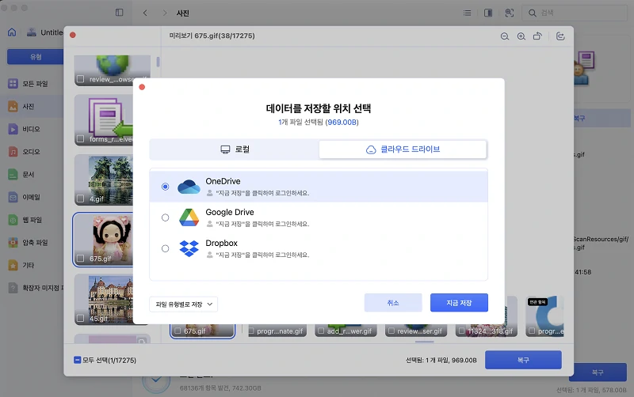The height and width of the screenshot is (397, 634).
Task: Click the 복구 button in preview window
Action: pyautogui.click(x=523, y=360)
